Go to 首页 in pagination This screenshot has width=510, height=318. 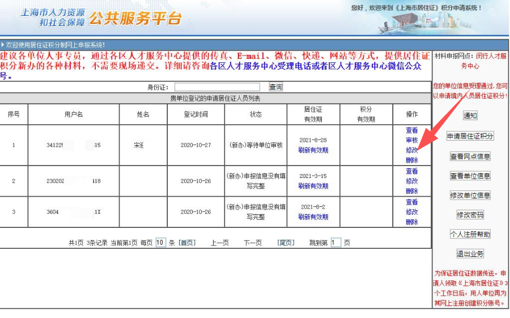click(x=187, y=243)
